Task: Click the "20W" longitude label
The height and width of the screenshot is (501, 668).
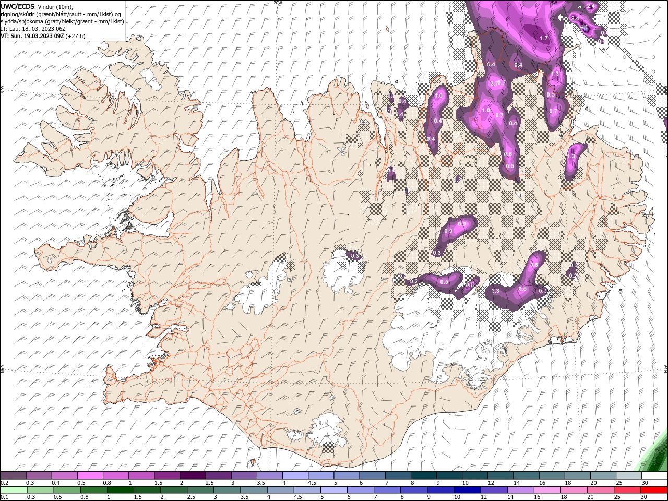Action: click(x=278, y=3)
